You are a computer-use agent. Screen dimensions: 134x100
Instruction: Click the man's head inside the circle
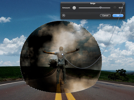[61, 49]
